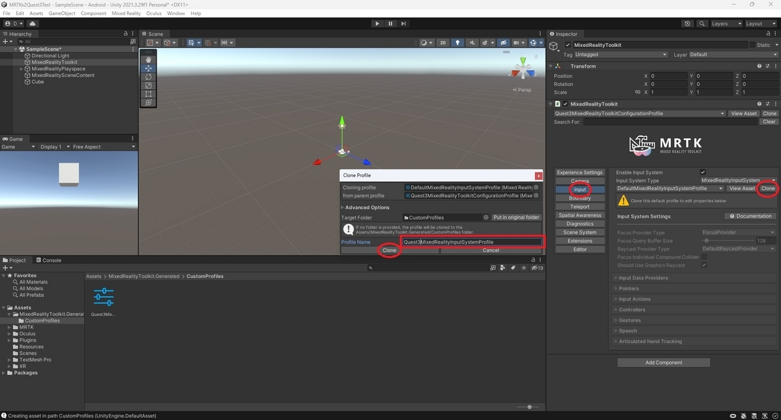Toggle Should Use Graphics Raycast checkbox
The image size is (781, 420).
[x=704, y=266]
